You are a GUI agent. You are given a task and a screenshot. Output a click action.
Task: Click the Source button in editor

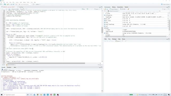tap(96, 9)
